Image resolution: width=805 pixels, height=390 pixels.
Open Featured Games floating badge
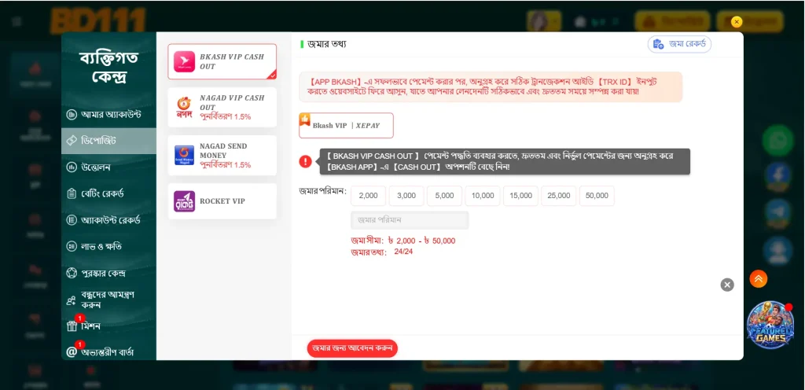pos(770,326)
